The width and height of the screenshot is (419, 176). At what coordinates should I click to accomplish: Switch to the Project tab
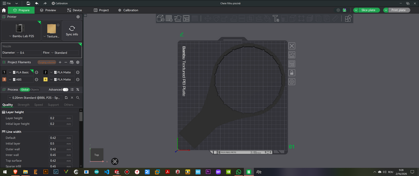coord(101,10)
